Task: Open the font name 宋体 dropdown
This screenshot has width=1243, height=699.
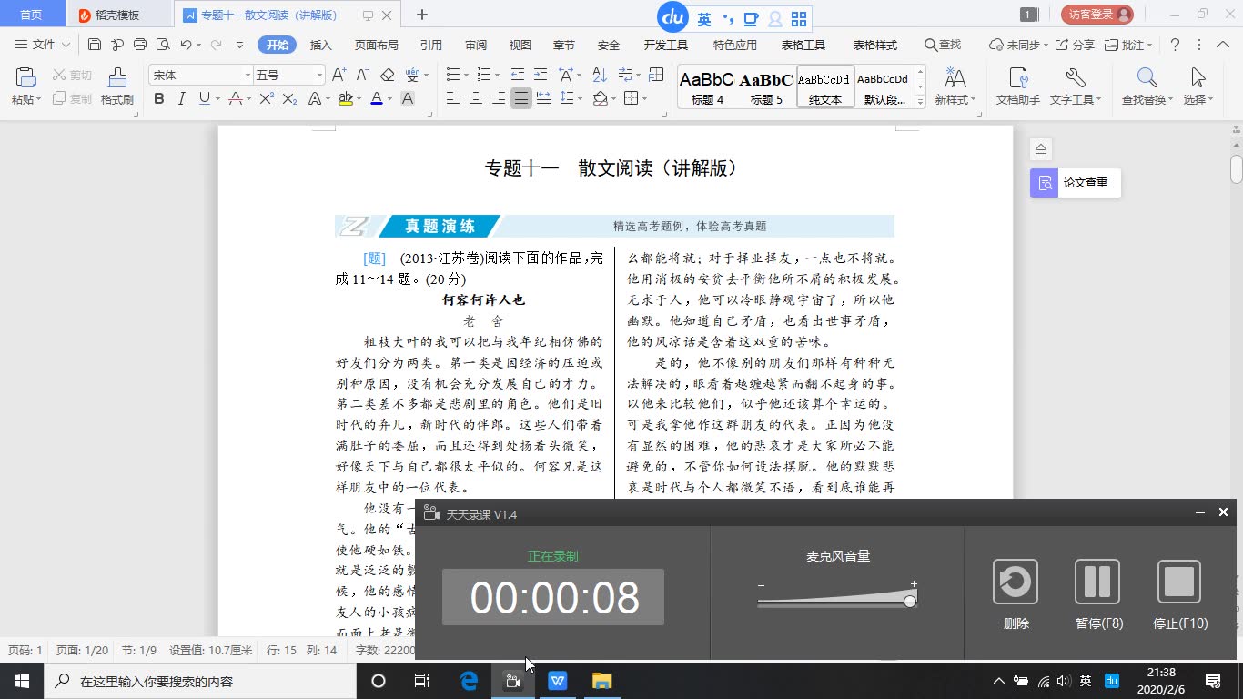Action: [248, 75]
